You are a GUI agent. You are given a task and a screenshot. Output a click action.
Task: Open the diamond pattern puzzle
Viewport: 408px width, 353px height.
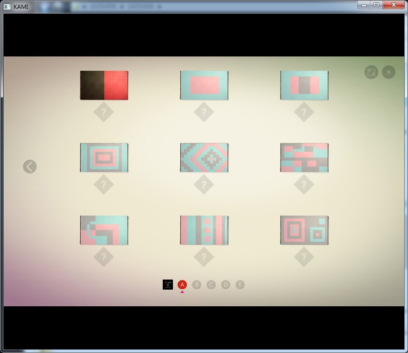pos(204,158)
